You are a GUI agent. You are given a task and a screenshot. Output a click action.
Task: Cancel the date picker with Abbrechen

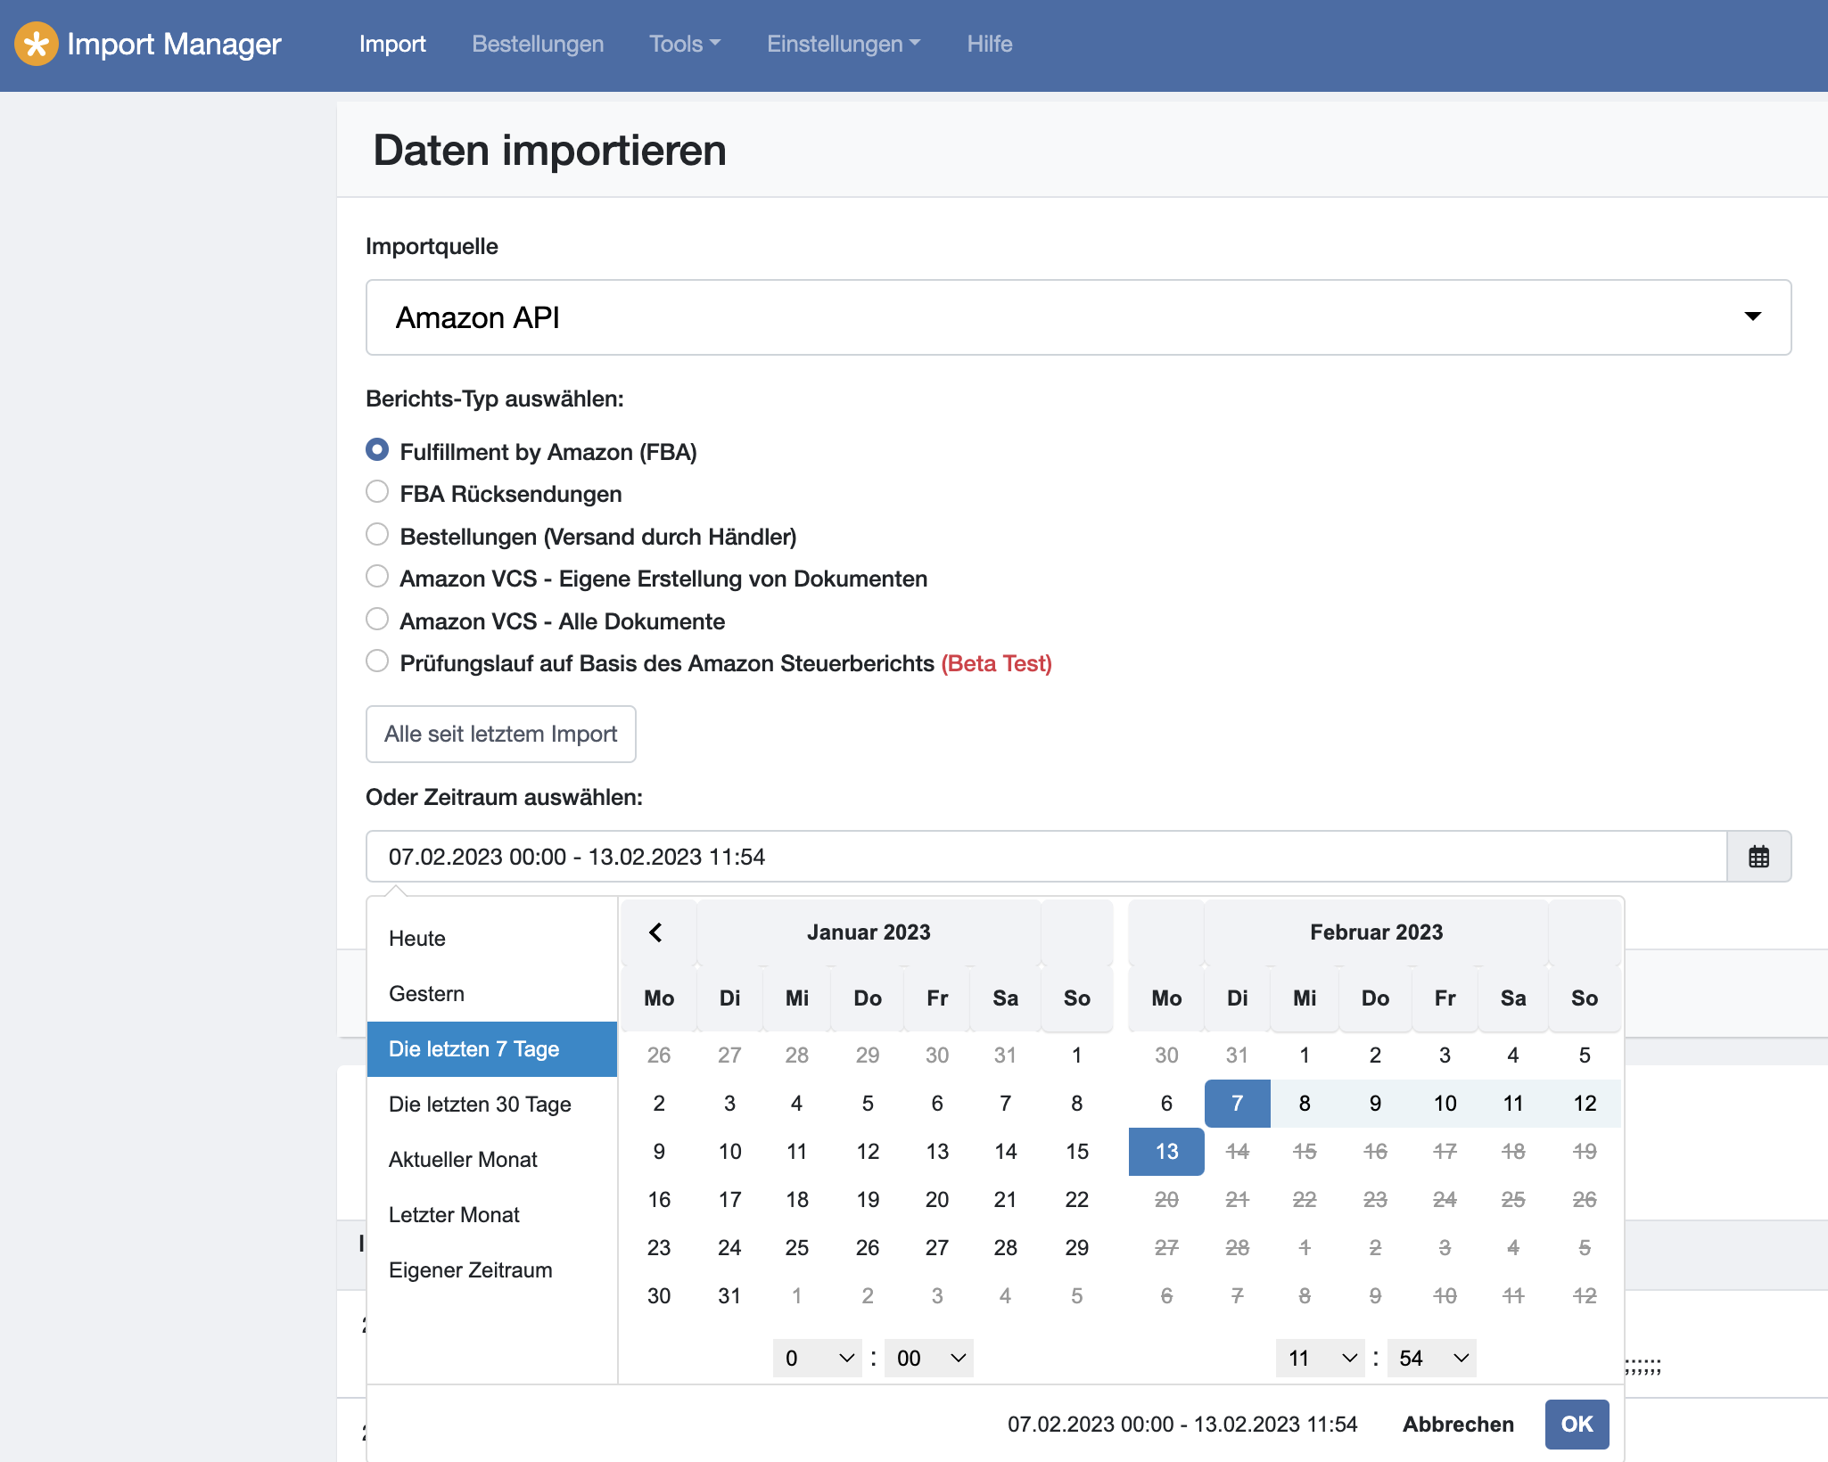[x=1458, y=1424]
